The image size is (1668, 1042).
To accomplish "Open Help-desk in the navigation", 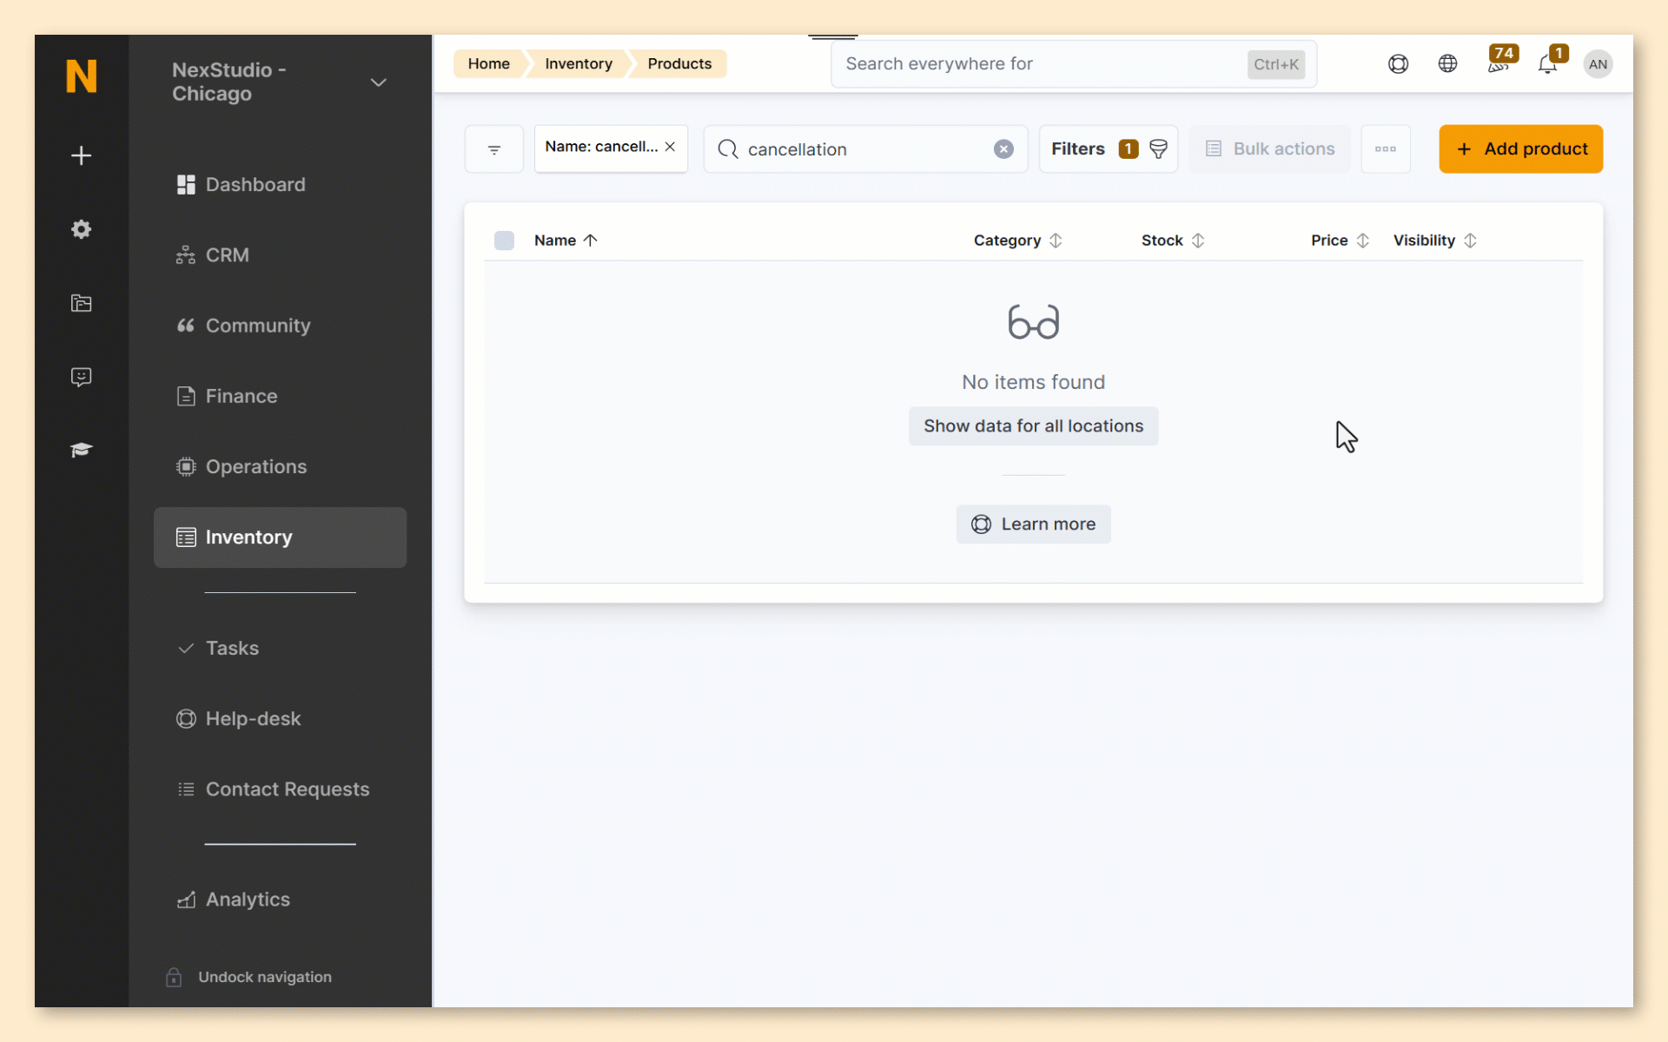I will pos(280,718).
